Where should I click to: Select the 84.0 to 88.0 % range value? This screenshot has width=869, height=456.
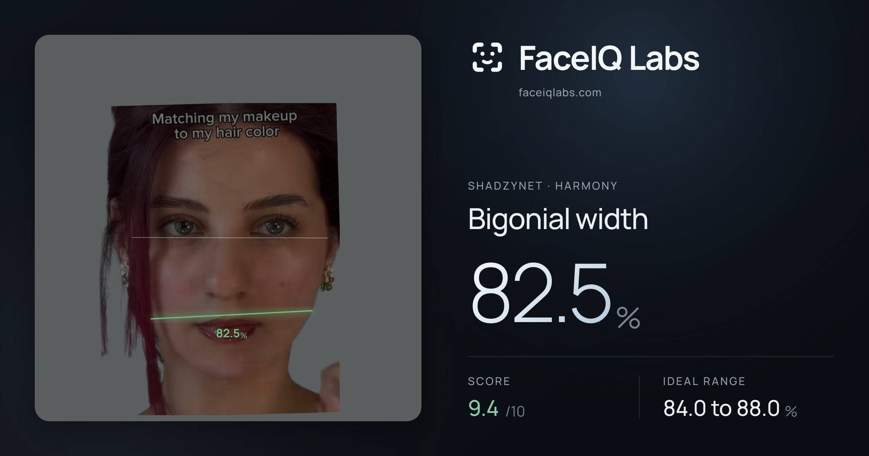[x=730, y=409]
